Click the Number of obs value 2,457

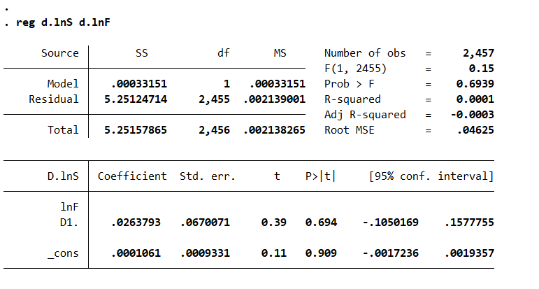point(478,53)
